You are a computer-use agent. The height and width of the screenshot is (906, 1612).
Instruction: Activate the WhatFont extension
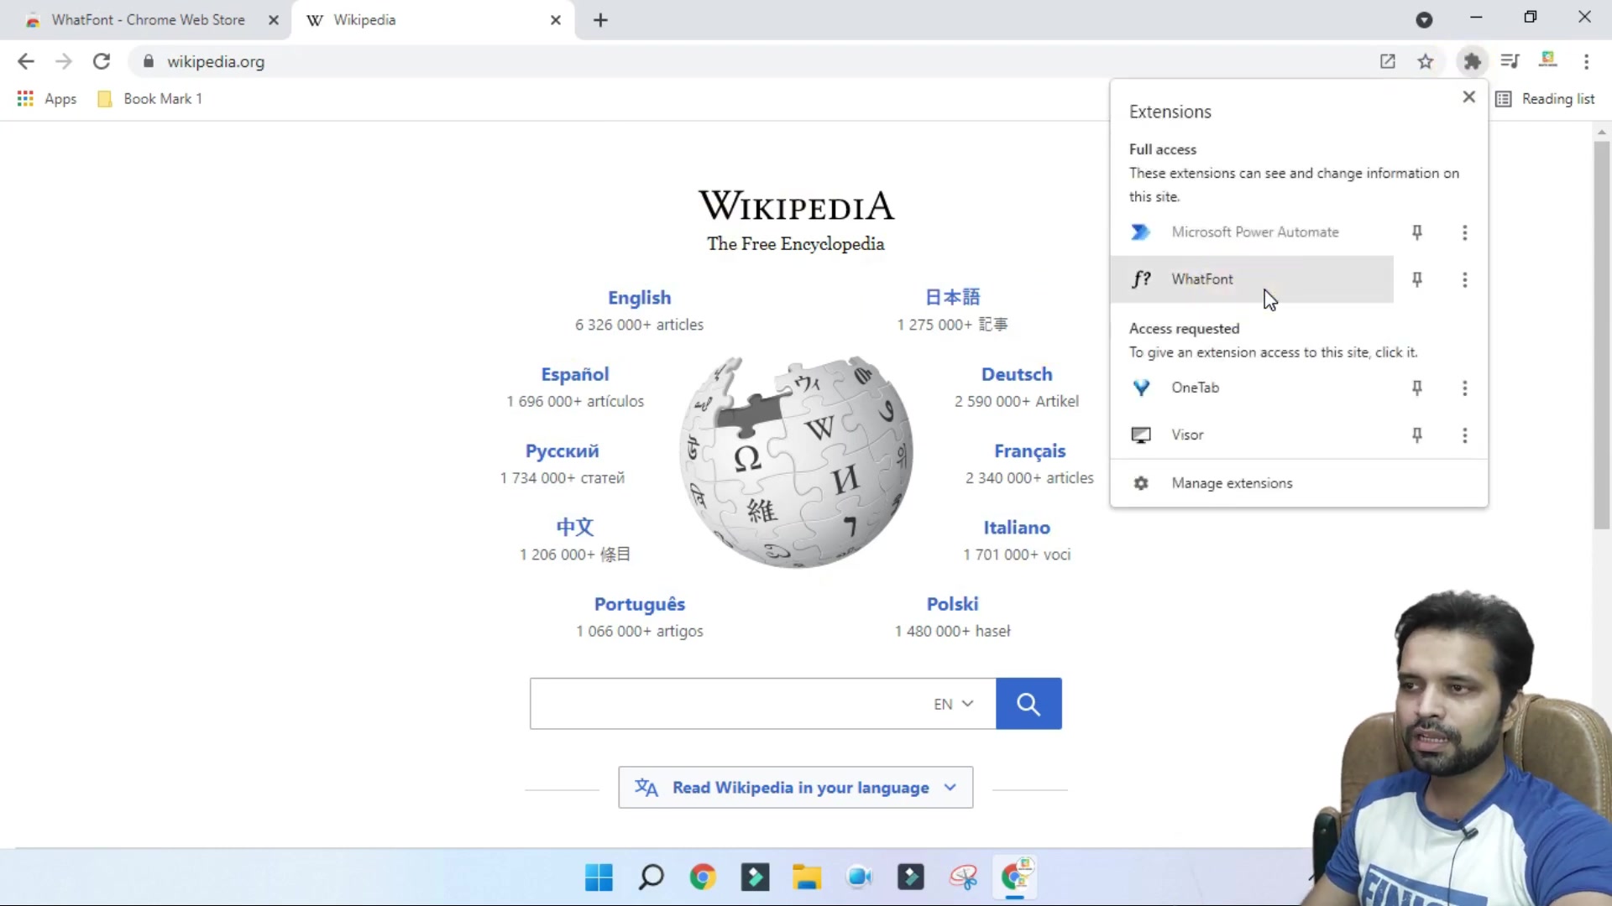(1252, 279)
